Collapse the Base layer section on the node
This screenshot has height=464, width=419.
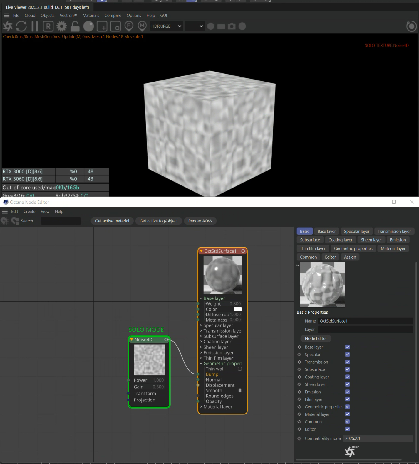click(x=201, y=298)
